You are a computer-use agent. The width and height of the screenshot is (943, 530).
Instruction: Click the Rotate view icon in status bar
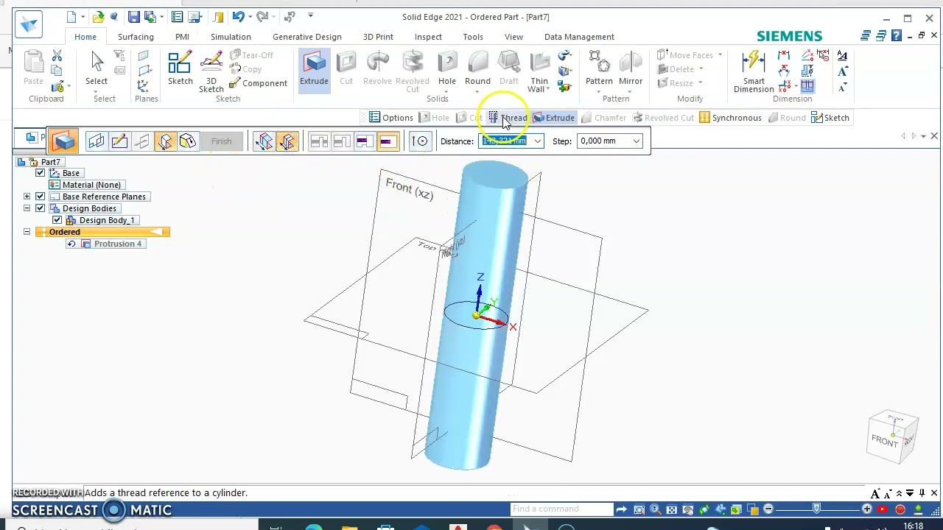[704, 509]
